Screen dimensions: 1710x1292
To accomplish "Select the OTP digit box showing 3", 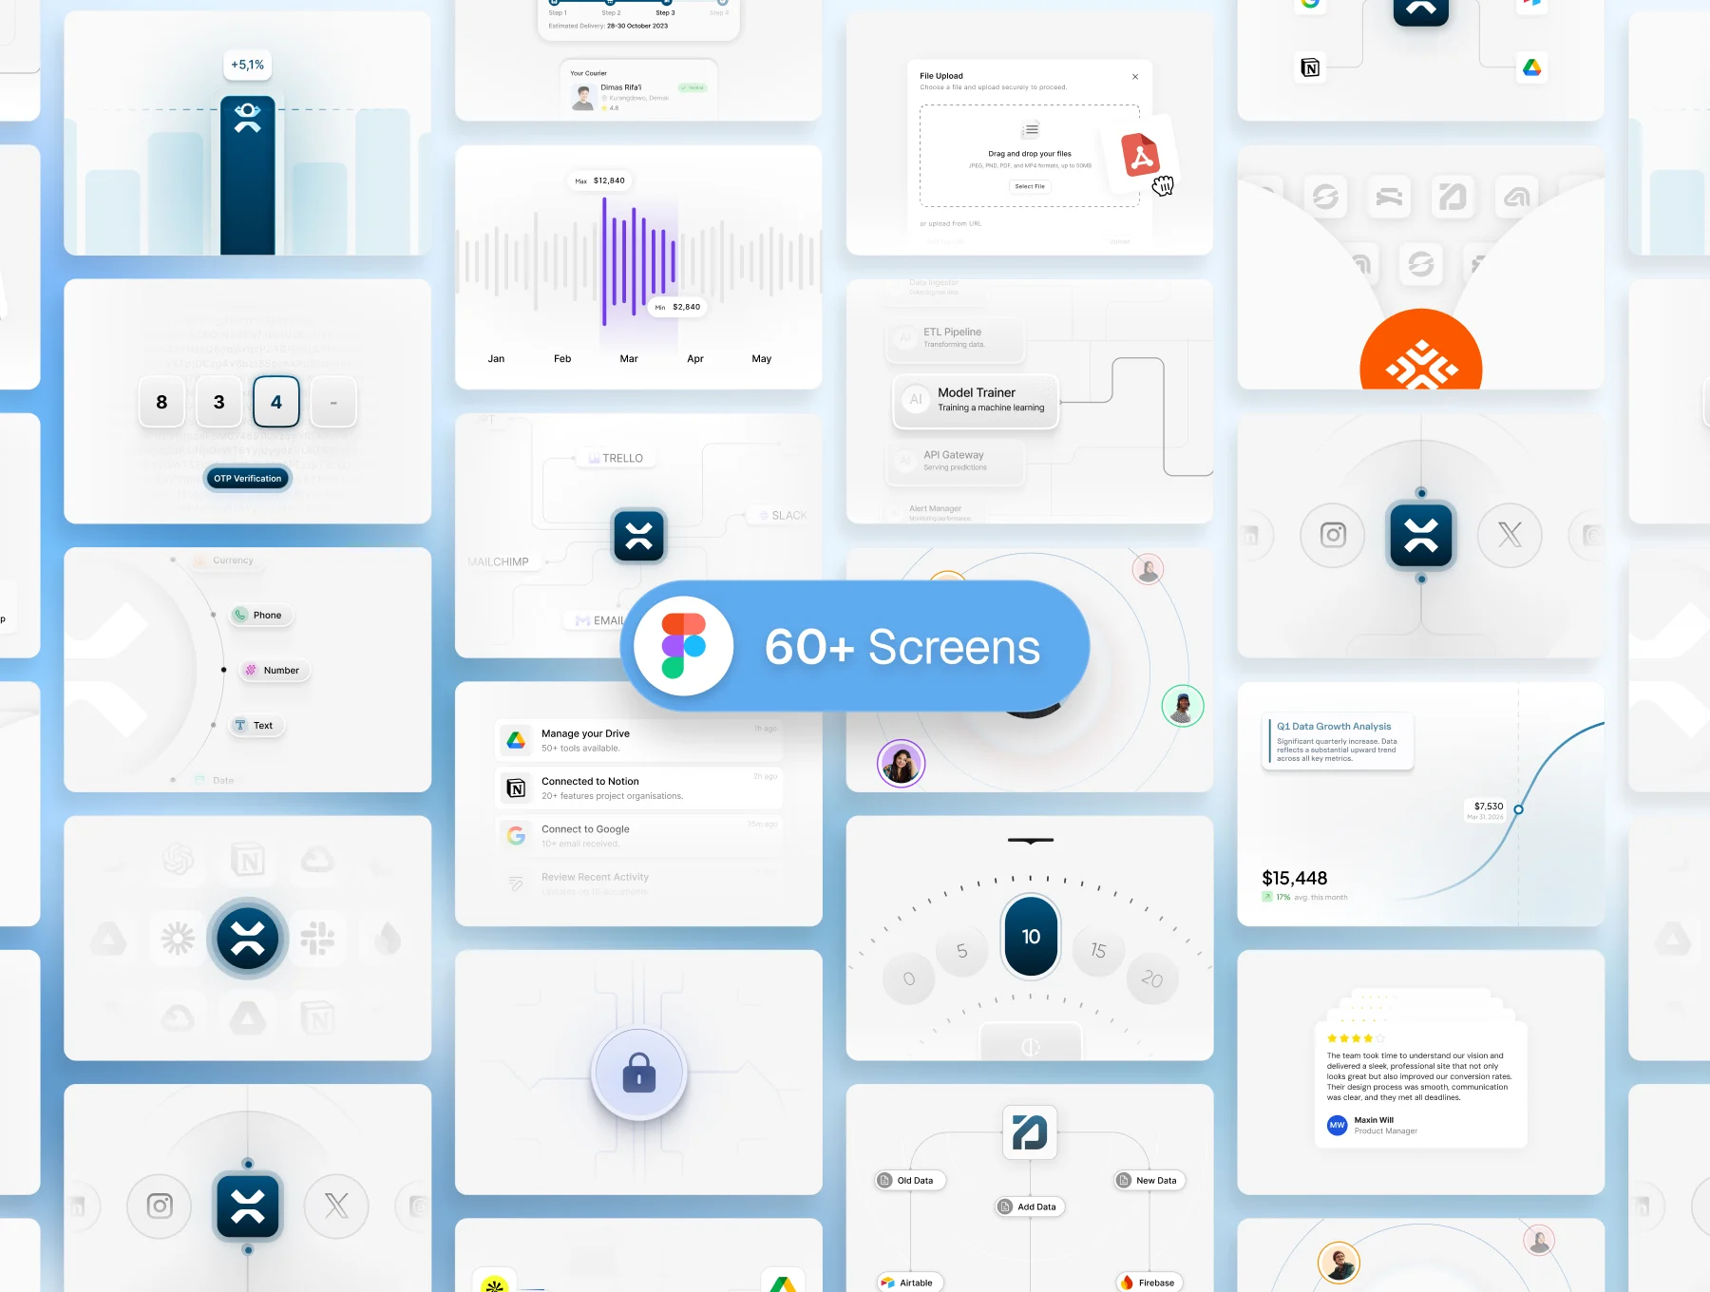I will tap(218, 403).
